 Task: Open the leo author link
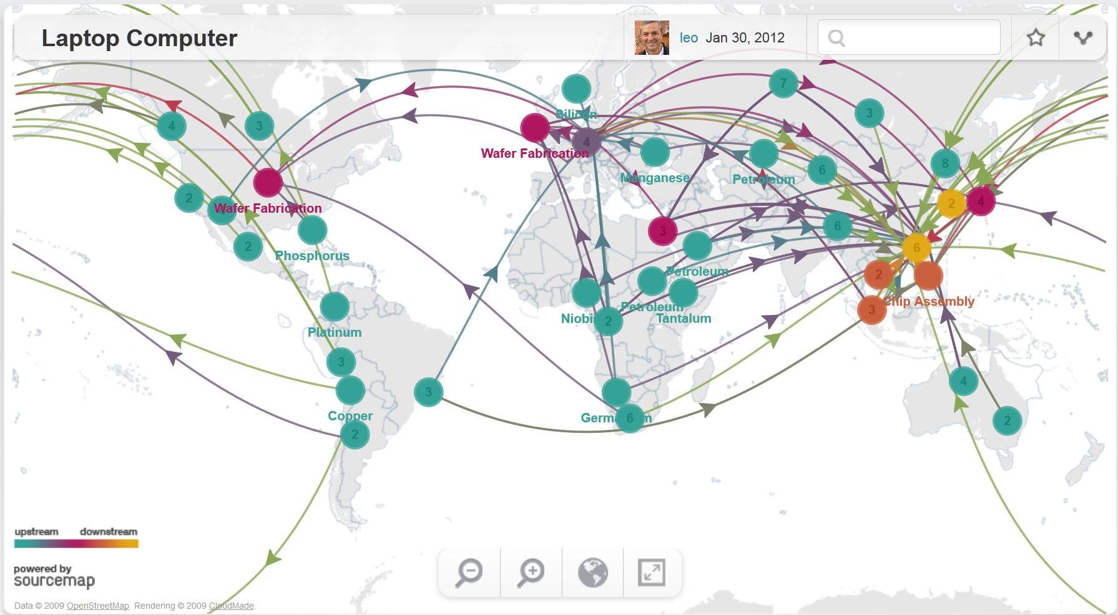coord(689,38)
